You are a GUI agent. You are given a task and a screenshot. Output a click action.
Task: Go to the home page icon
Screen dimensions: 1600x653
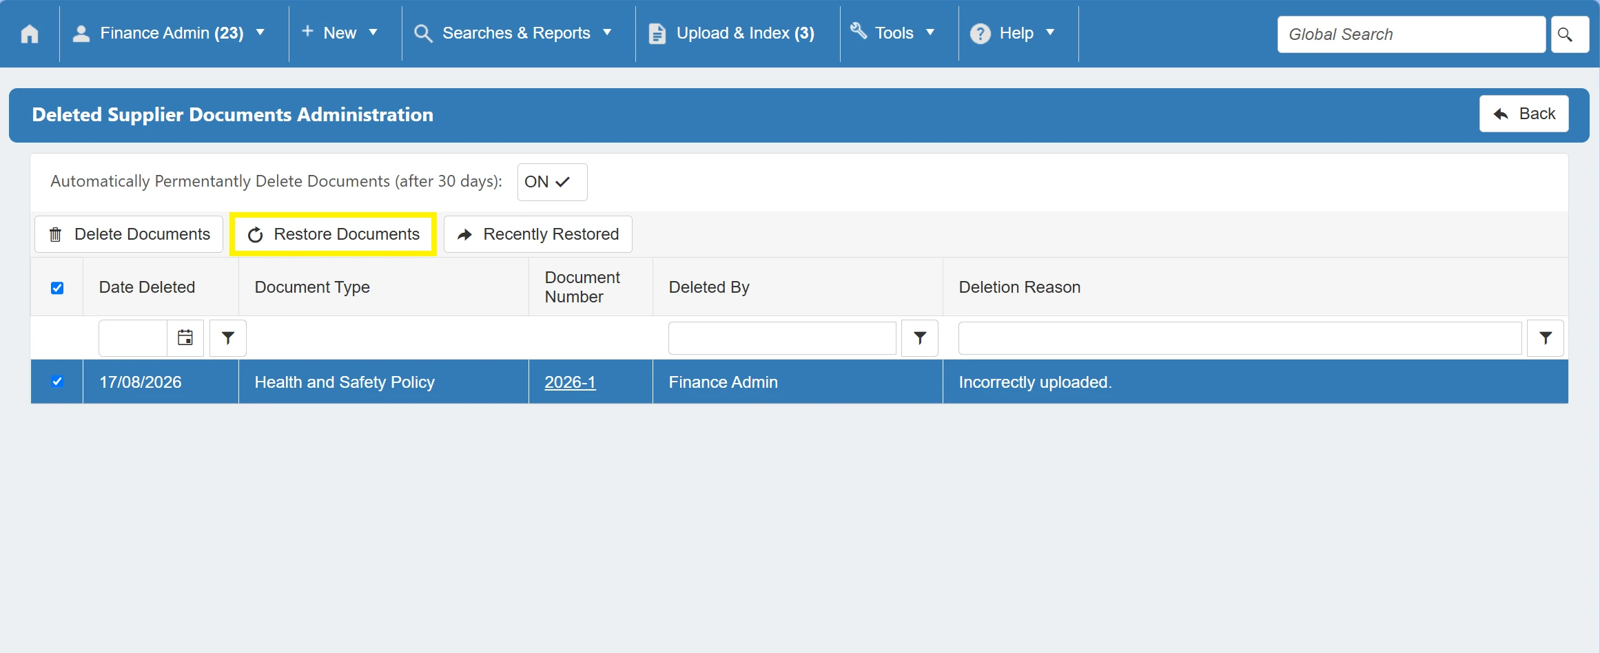click(30, 33)
